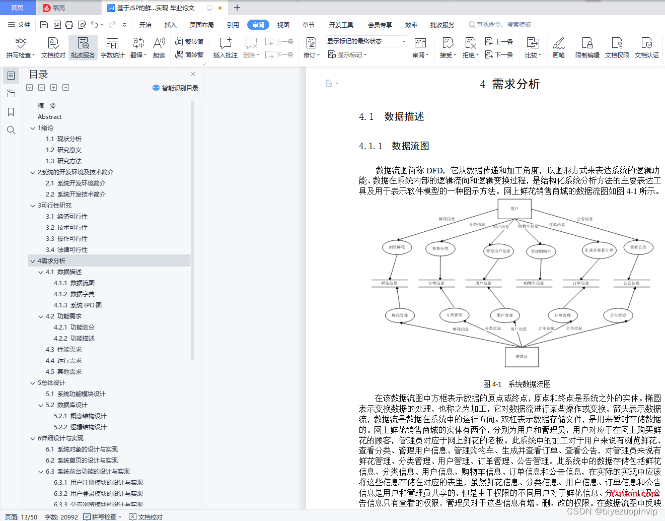Click the page document icon beside heading
665x521 pixels.
tap(329, 83)
